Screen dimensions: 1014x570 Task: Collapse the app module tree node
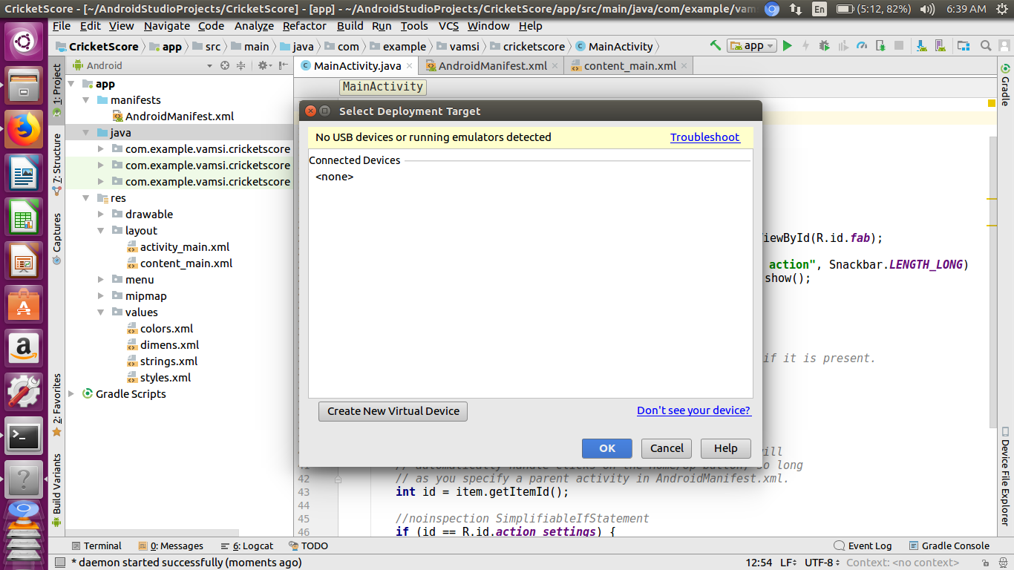pos(71,84)
